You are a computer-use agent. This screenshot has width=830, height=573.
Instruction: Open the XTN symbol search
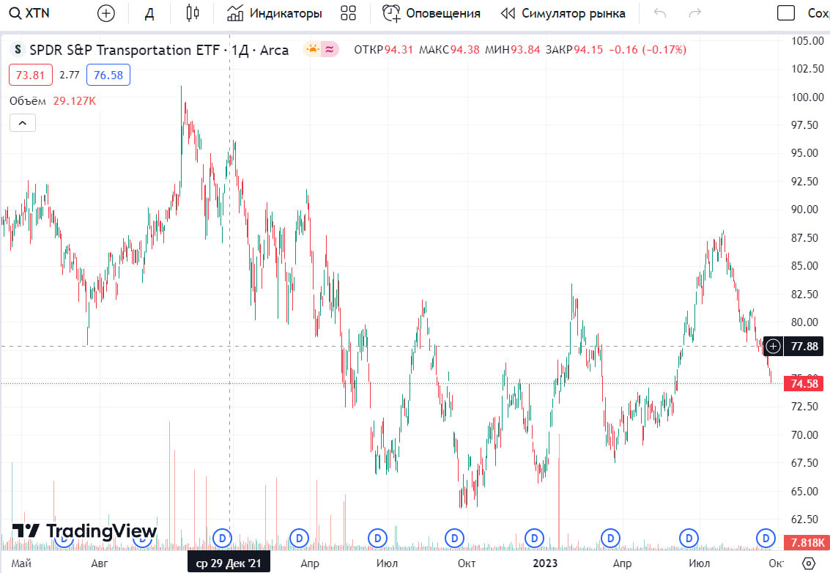point(30,13)
